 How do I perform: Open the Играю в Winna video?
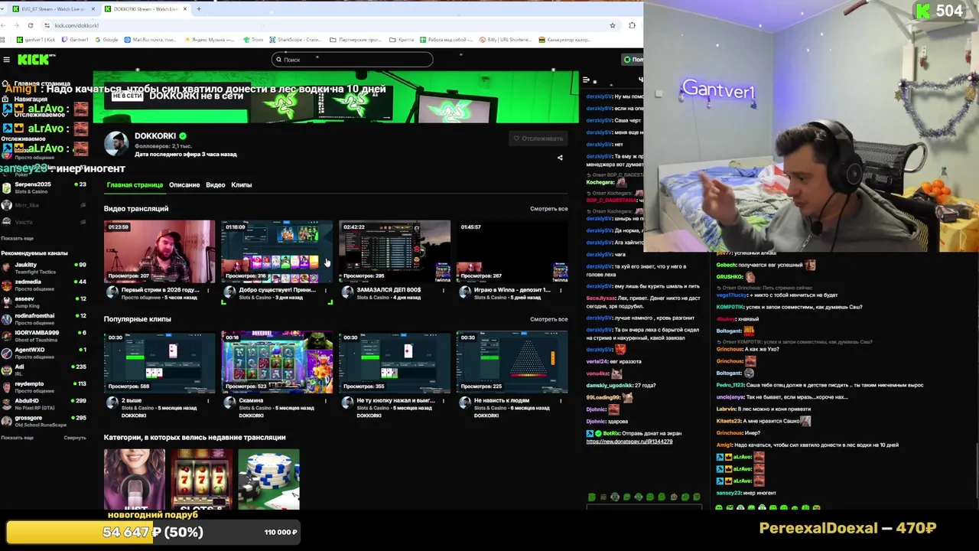click(512, 252)
